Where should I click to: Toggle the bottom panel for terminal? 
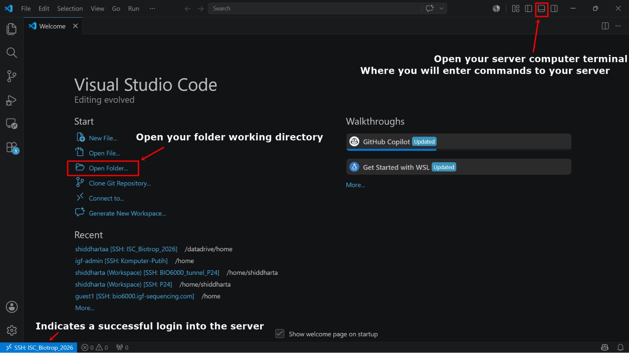point(541,8)
